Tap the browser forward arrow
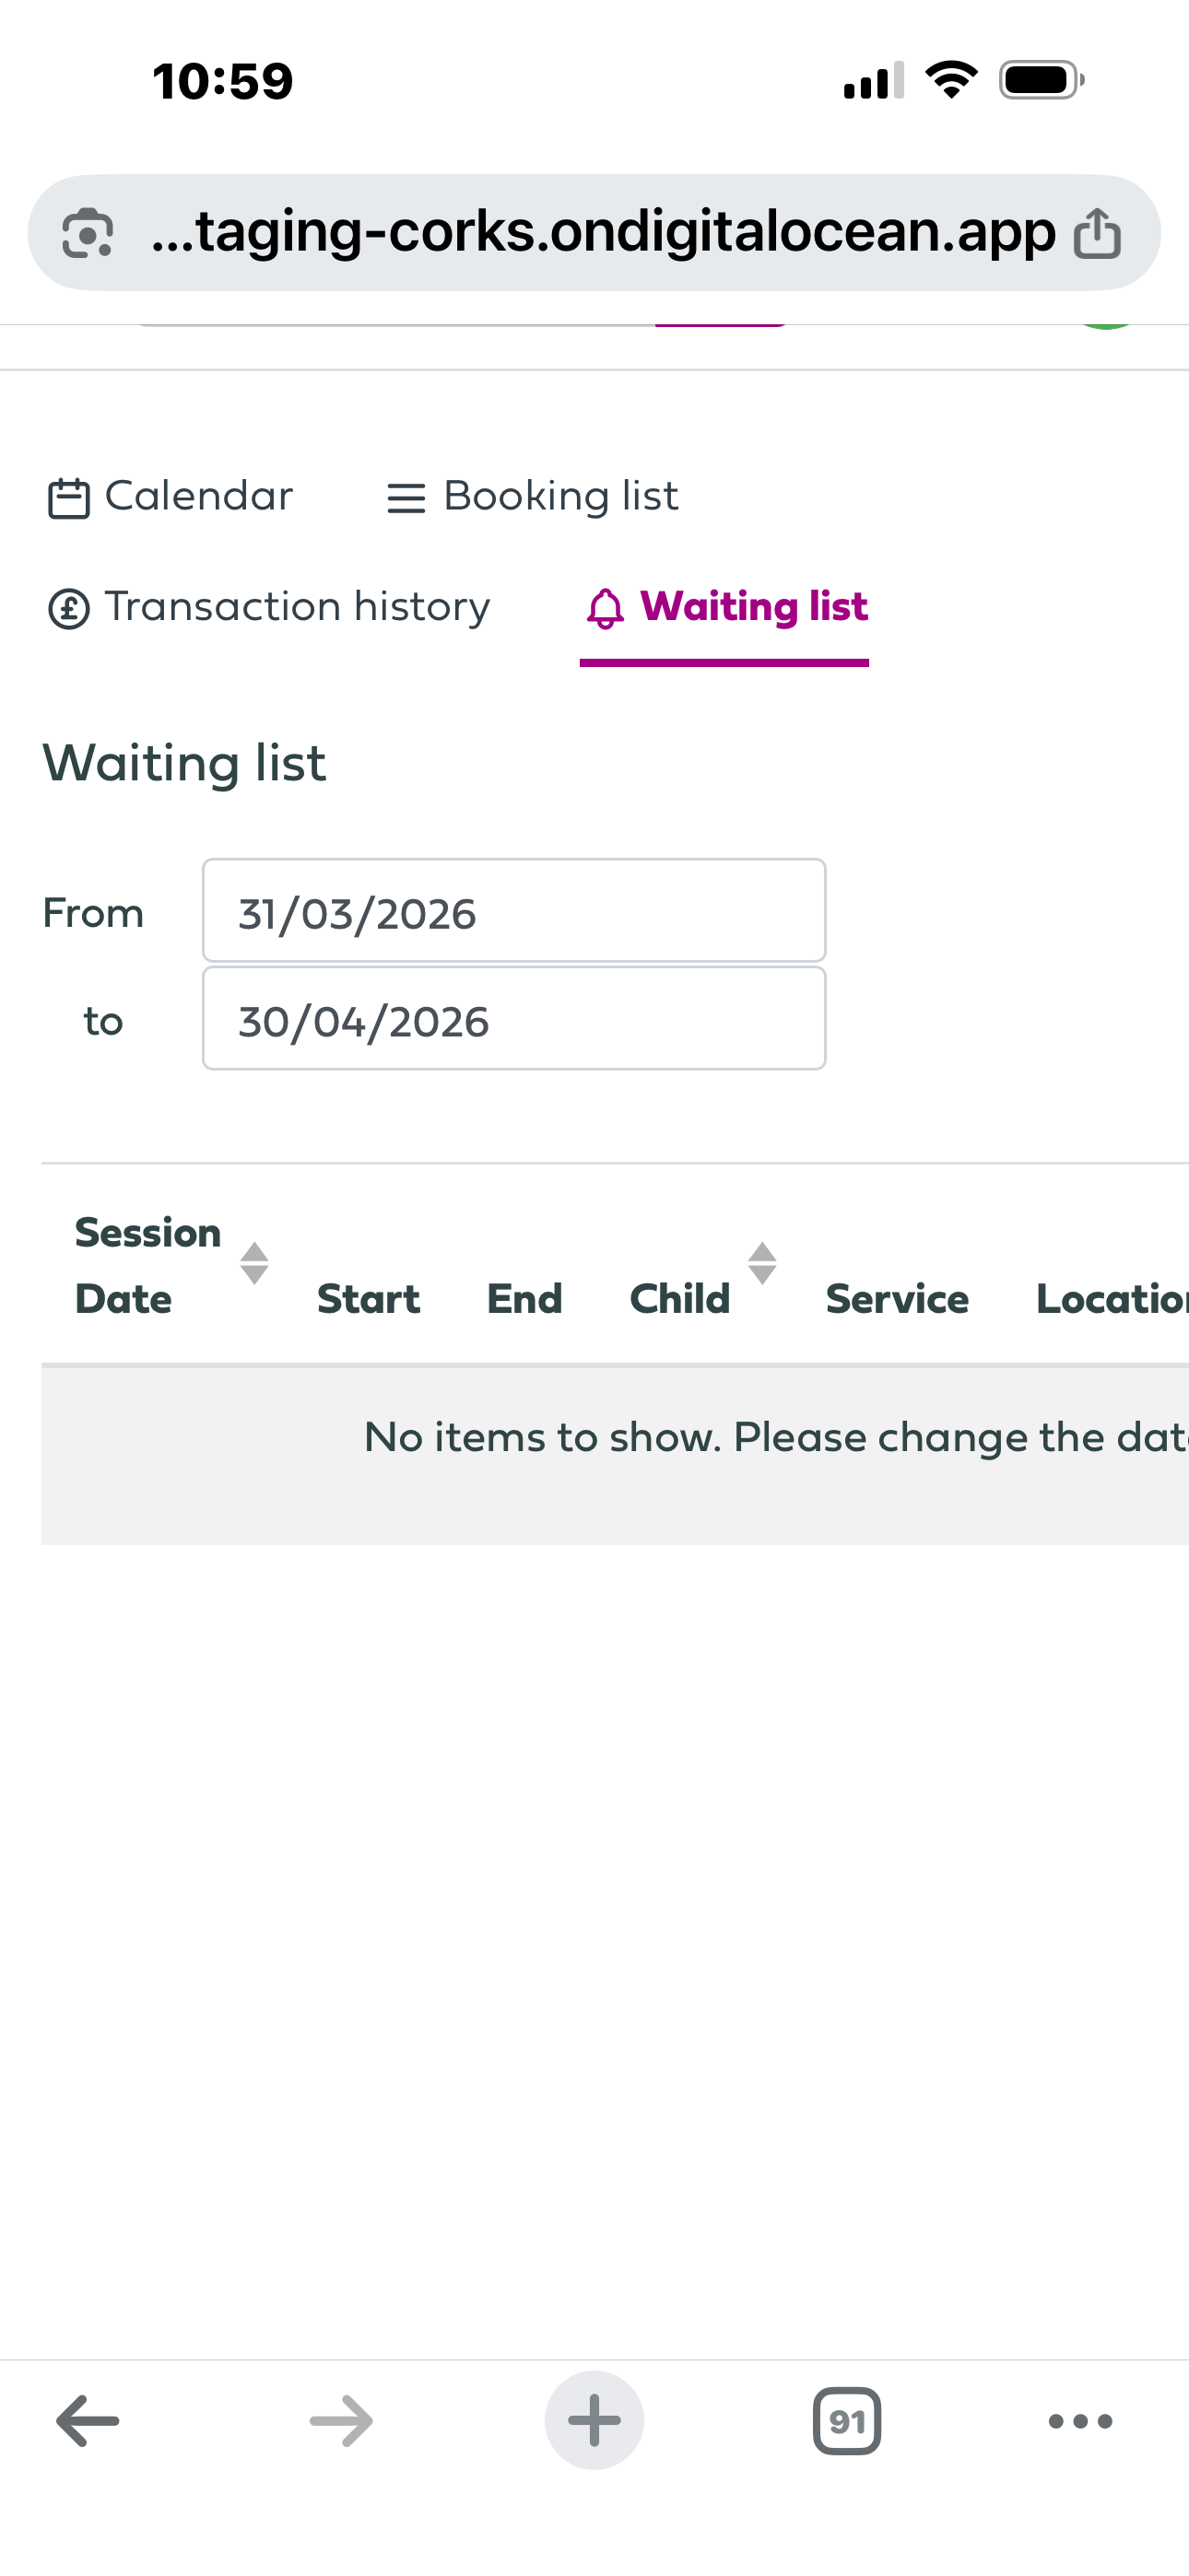This screenshot has width=1189, height=2576. pyautogui.click(x=341, y=2421)
